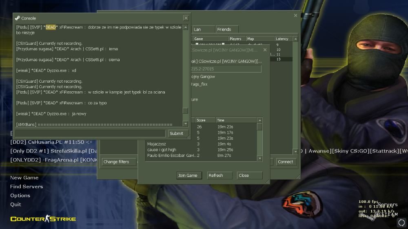This screenshot has width=408, height=229.
Task: Open Options from main menu
Action: pos(20,196)
